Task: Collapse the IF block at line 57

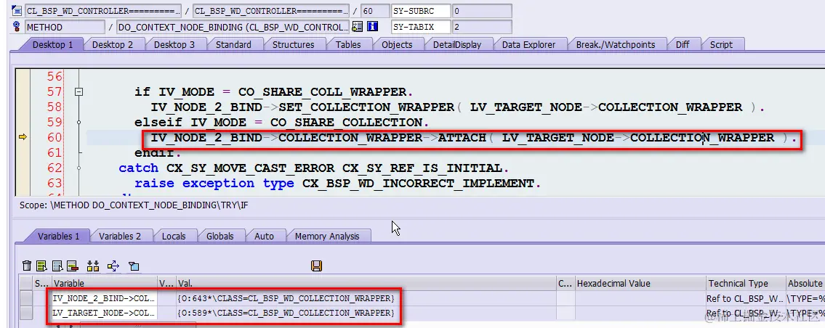Action: coord(79,92)
